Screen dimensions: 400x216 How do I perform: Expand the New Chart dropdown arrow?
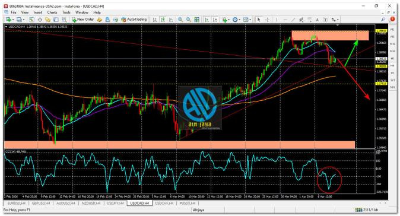pos(12,20)
